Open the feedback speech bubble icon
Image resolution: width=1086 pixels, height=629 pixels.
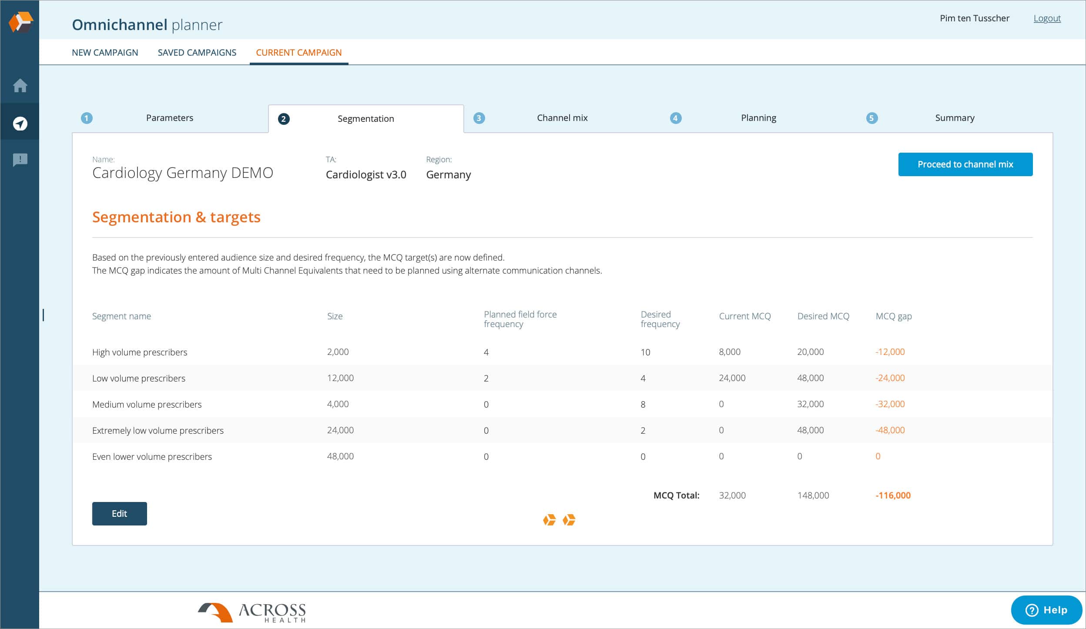pyautogui.click(x=20, y=160)
